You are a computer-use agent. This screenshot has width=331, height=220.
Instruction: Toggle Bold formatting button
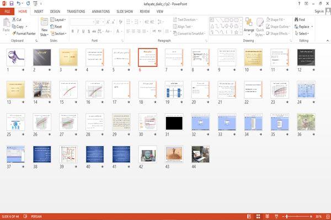tap(73, 31)
